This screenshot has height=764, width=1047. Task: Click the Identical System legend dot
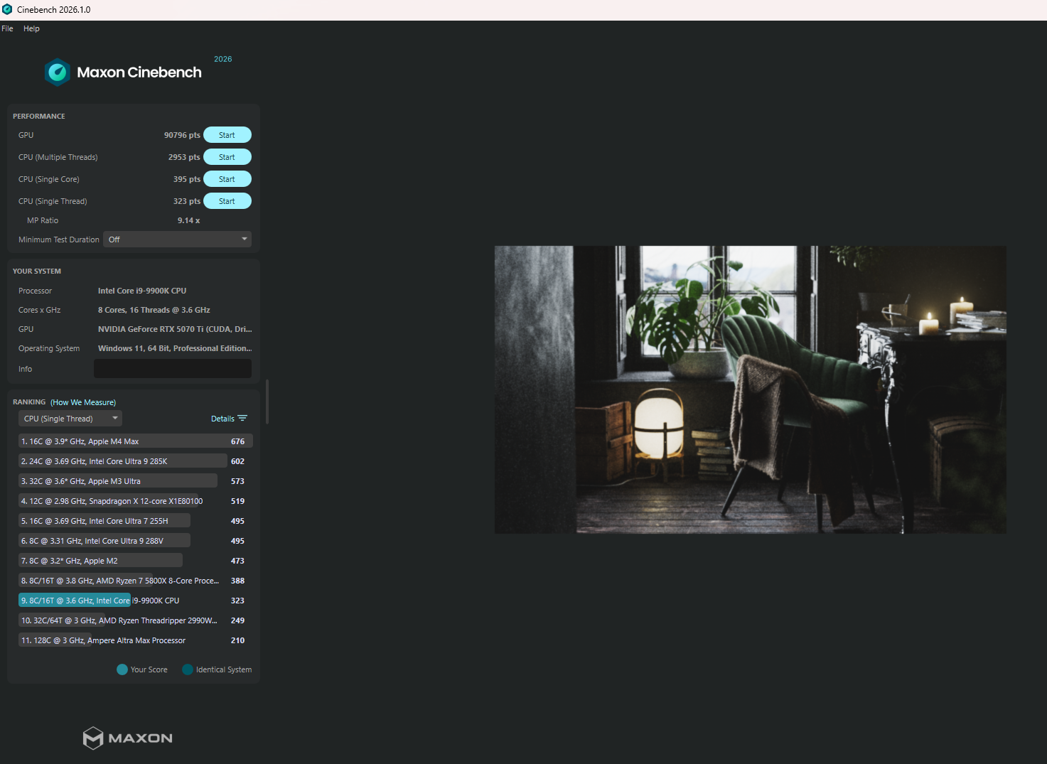click(x=188, y=669)
